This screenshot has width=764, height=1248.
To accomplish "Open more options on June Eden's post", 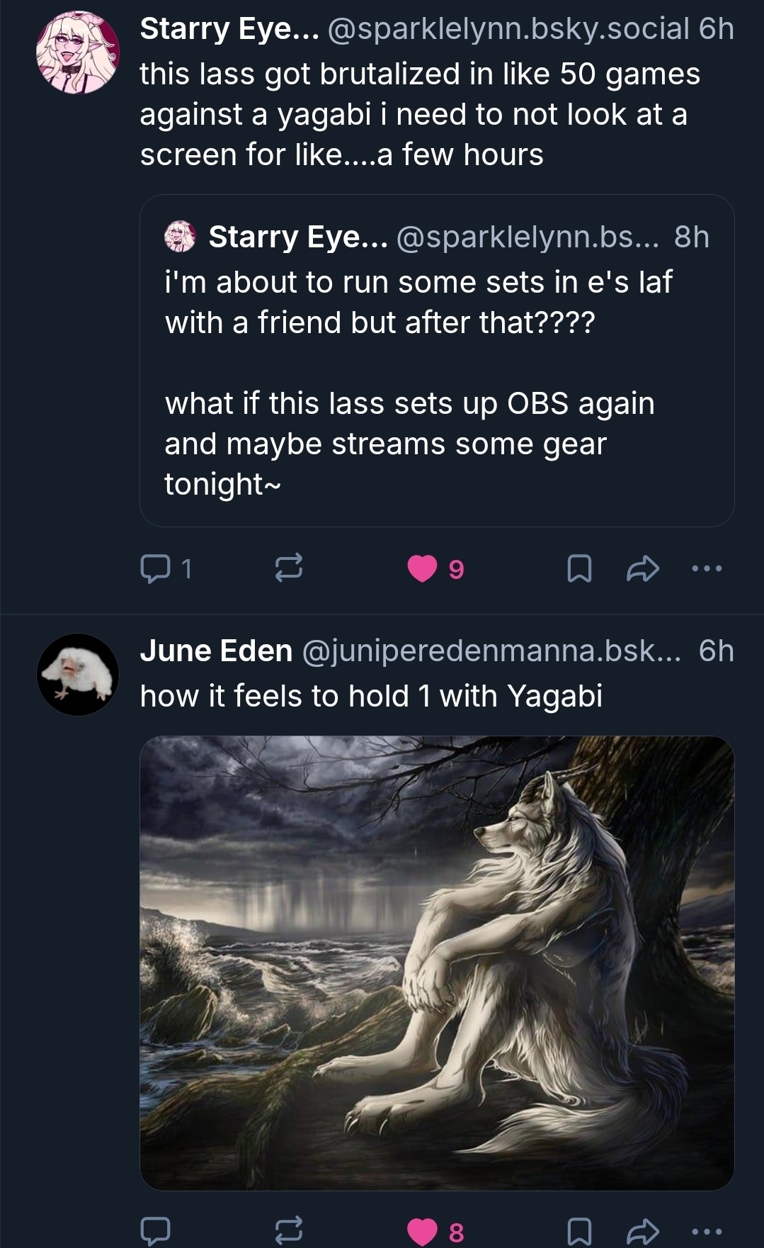I will pos(707,1231).
